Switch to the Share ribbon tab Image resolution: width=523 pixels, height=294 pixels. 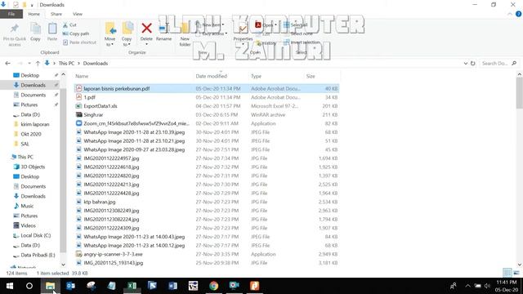coord(56,14)
